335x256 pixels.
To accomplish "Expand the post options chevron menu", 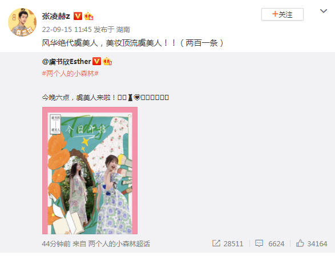I will pyautogui.click(x=324, y=11).
